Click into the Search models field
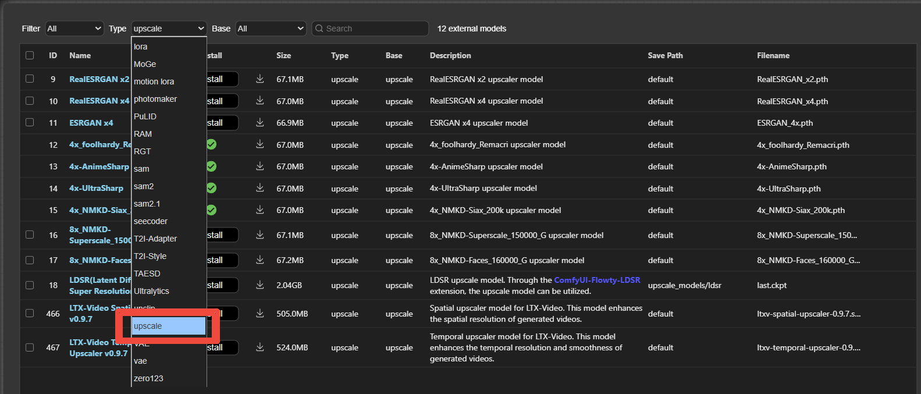This screenshot has width=921, height=394. [372, 29]
